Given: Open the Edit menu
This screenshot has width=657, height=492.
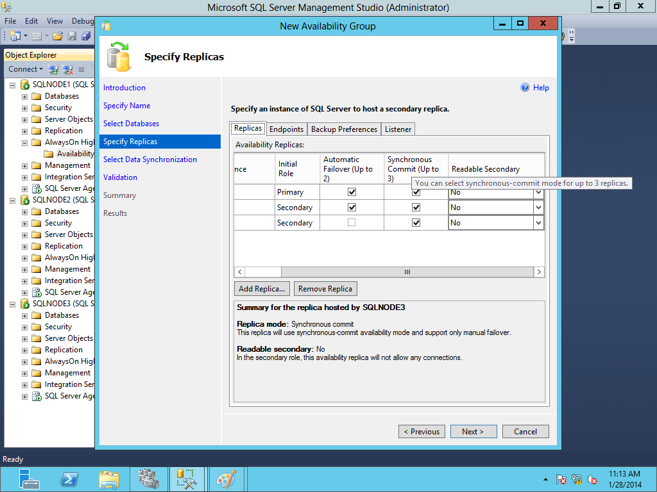Looking at the screenshot, I should pyautogui.click(x=31, y=21).
